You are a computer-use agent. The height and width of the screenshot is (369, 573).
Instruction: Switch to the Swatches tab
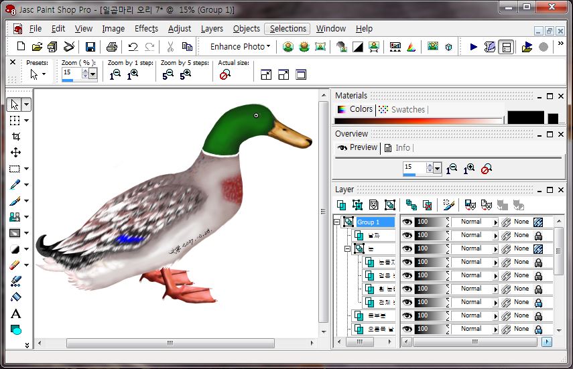(x=407, y=109)
